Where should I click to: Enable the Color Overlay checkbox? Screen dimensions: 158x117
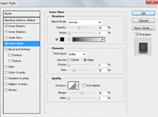click(6, 72)
